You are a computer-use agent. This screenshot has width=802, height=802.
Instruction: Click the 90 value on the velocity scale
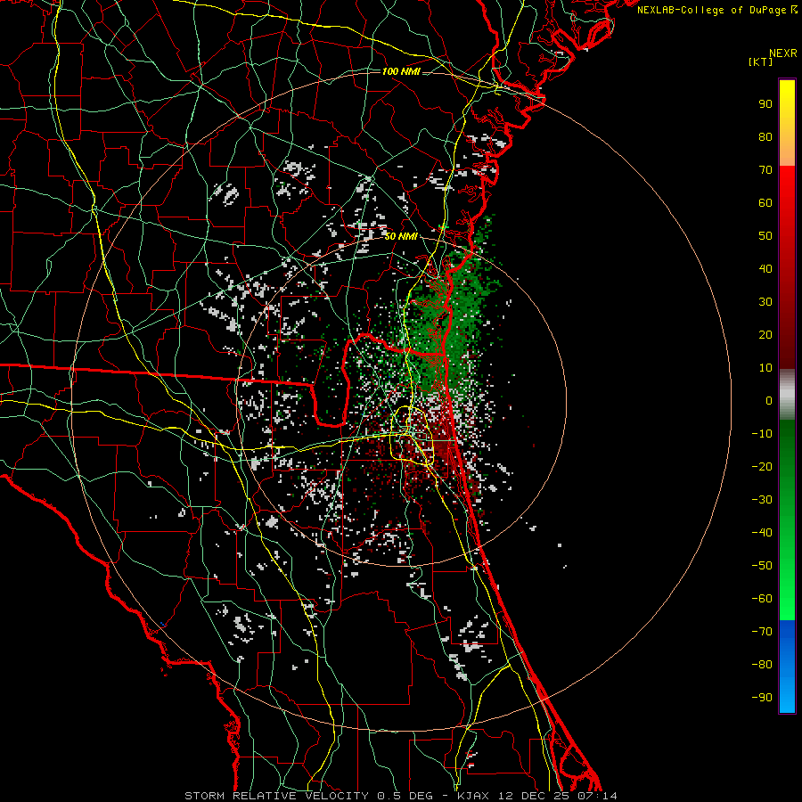(765, 104)
